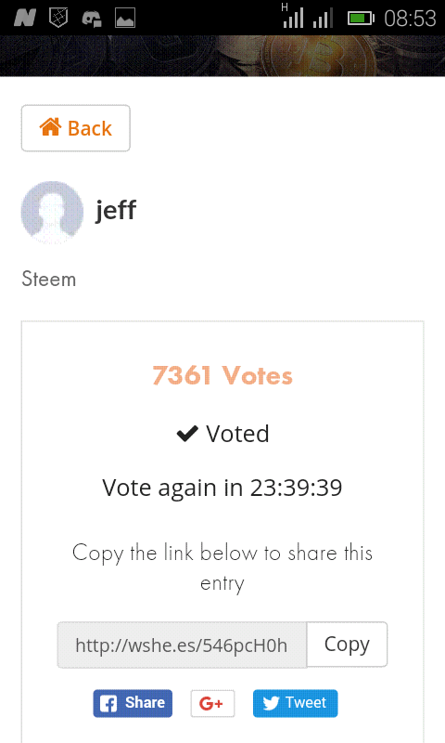This screenshot has height=743, width=445.
Task: Tweet this entry on Twitter
Action: [295, 703]
